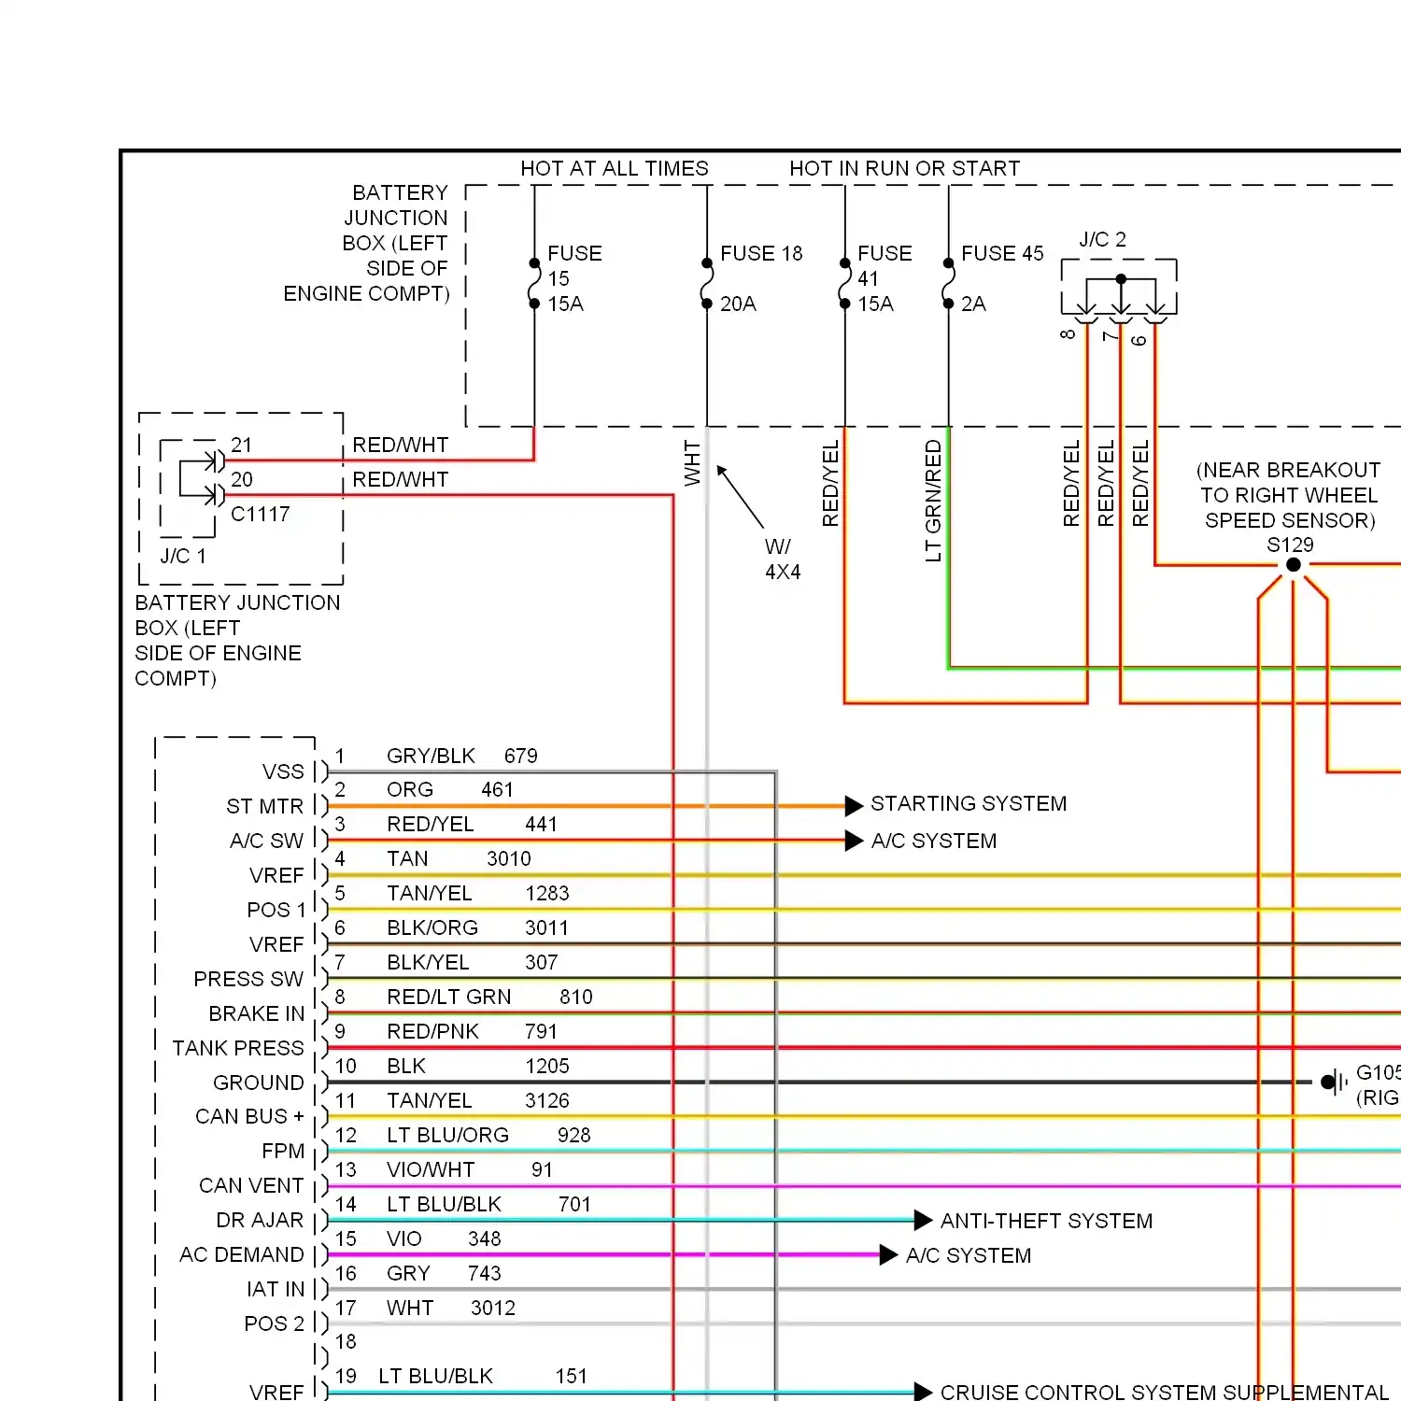Select the "CAN VENT" pin name

click(251, 1186)
